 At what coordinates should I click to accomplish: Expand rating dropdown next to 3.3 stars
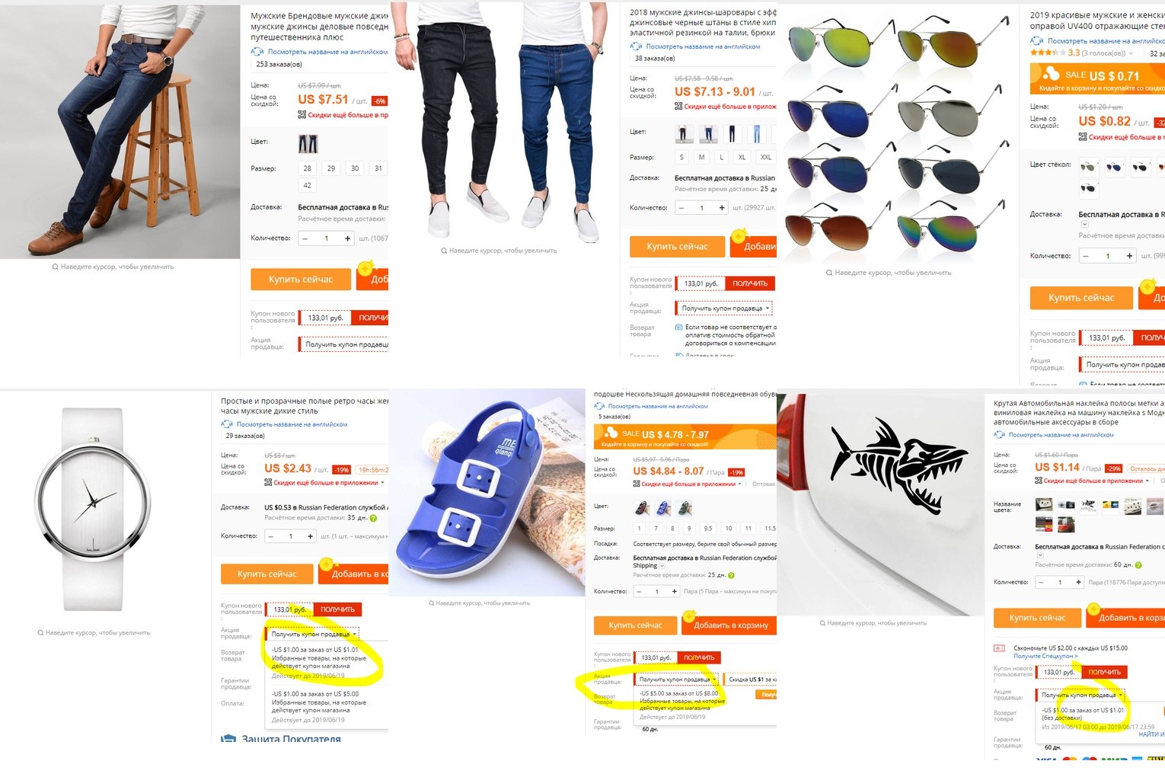click(1131, 53)
